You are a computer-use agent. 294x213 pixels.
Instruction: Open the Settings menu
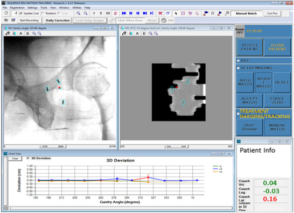[32, 8]
